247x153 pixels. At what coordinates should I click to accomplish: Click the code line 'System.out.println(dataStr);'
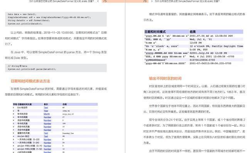25,24
